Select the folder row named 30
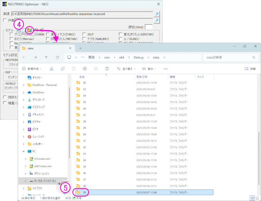The width and height of the screenshot is (261, 201). [x=144, y=135]
